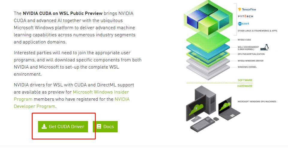Viewport: 288px width, 152px height.
Task: Click the bold NVIDIA CUDA on WSL Public Preview text
Action: point(63,13)
